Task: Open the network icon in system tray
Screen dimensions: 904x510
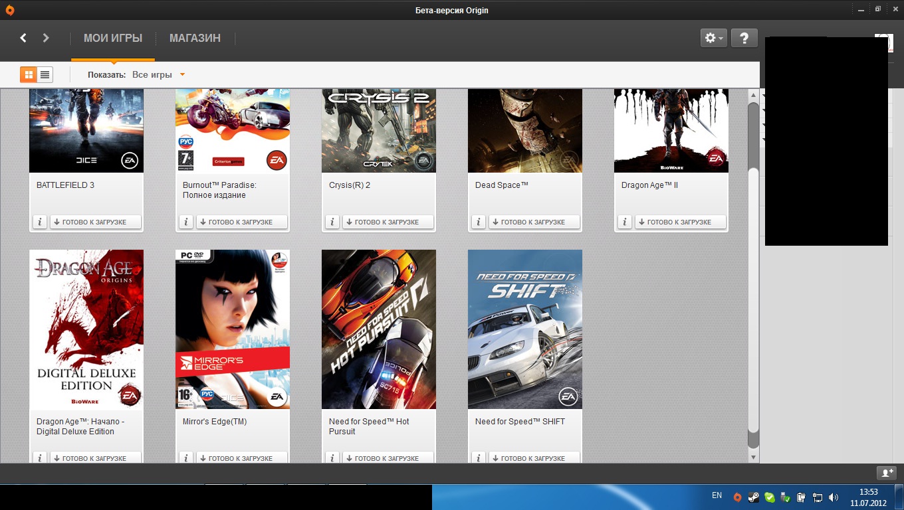Action: pyautogui.click(x=817, y=497)
